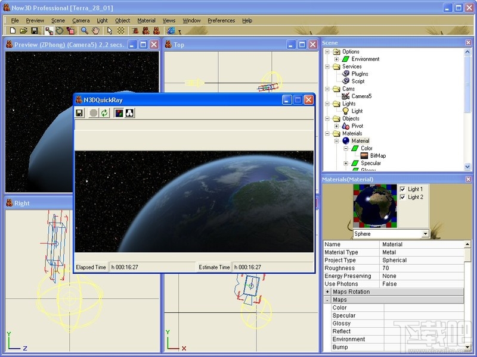Click the new document toolbar icon
477x357 pixels.
pos(13,30)
